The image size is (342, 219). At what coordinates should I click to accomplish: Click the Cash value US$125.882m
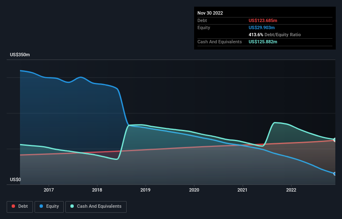[263, 42]
